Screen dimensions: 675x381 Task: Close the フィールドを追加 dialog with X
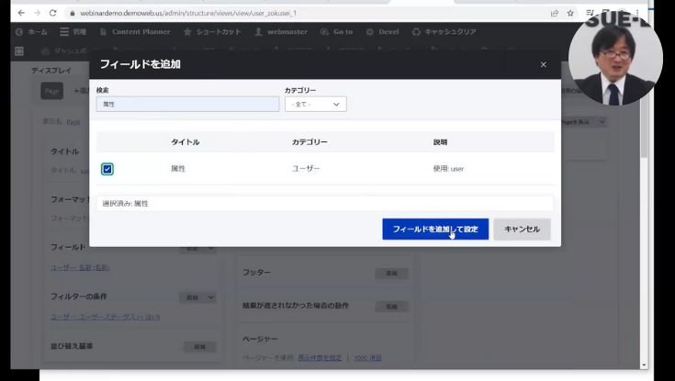click(544, 64)
